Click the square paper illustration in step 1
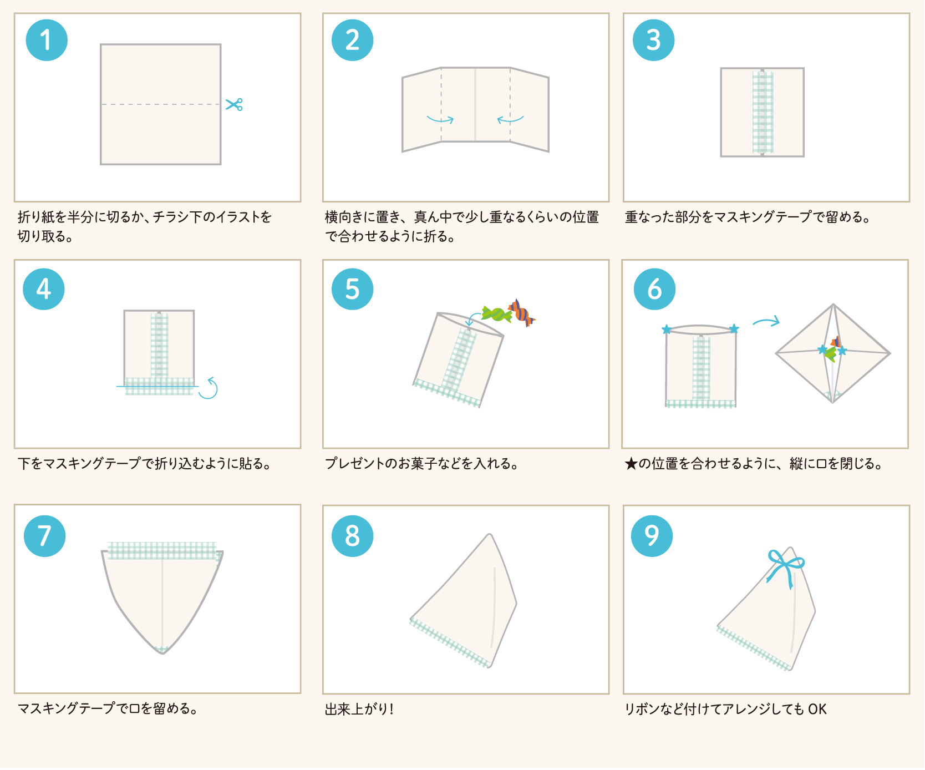 pyautogui.click(x=160, y=104)
